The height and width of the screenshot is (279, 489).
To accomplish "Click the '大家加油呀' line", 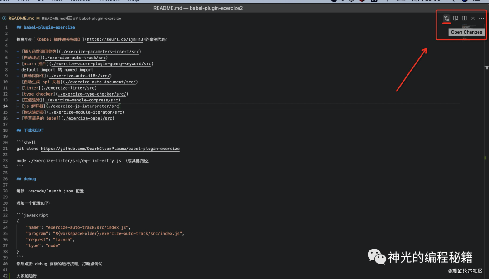I will pyautogui.click(x=27, y=276).
